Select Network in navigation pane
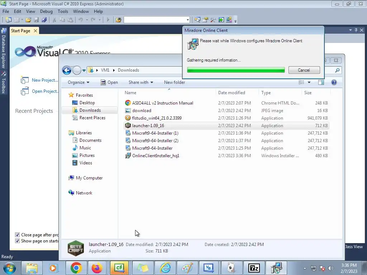The image size is (367, 275). pos(84,193)
